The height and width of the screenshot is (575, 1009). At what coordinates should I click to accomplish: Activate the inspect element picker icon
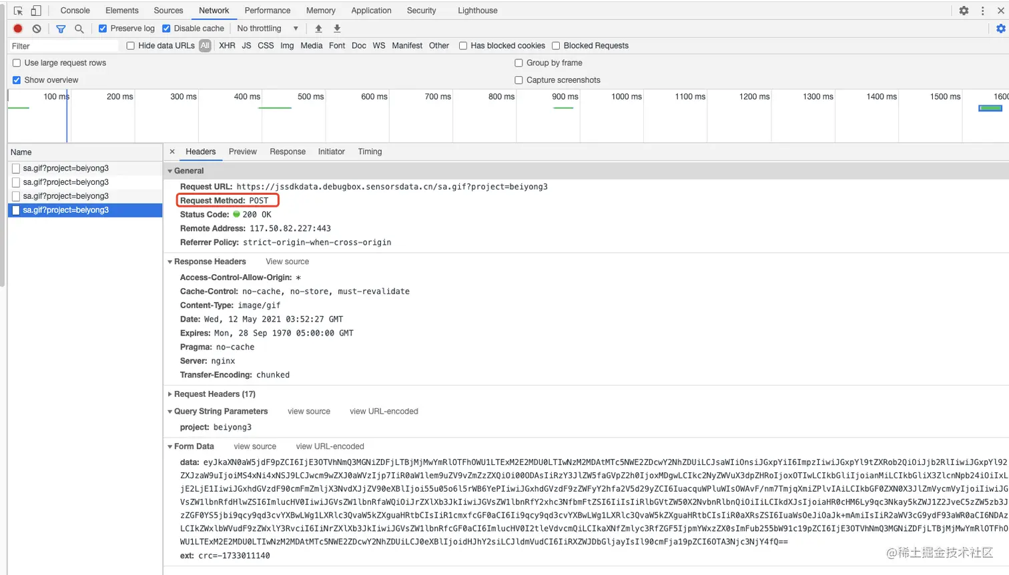18,11
